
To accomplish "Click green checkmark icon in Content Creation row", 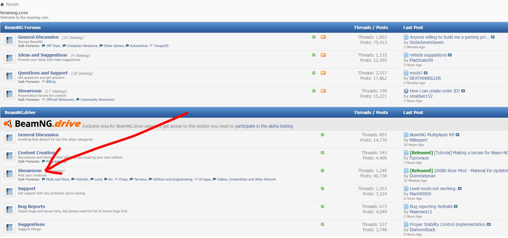I will 322,153.
